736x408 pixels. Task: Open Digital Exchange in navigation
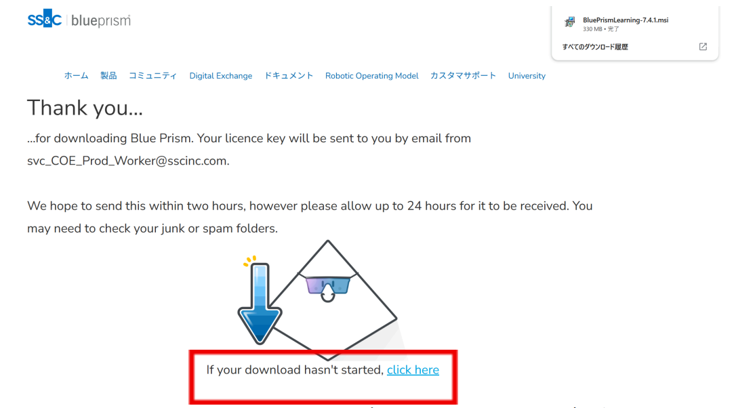221,76
